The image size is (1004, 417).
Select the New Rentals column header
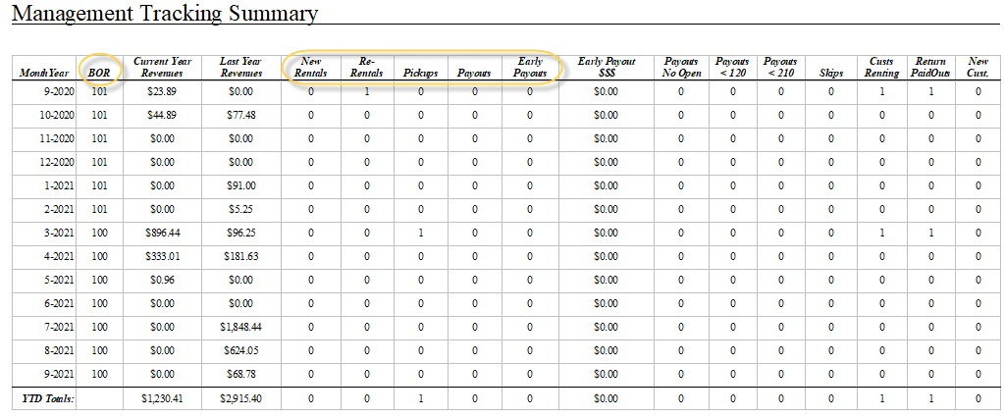[311, 67]
